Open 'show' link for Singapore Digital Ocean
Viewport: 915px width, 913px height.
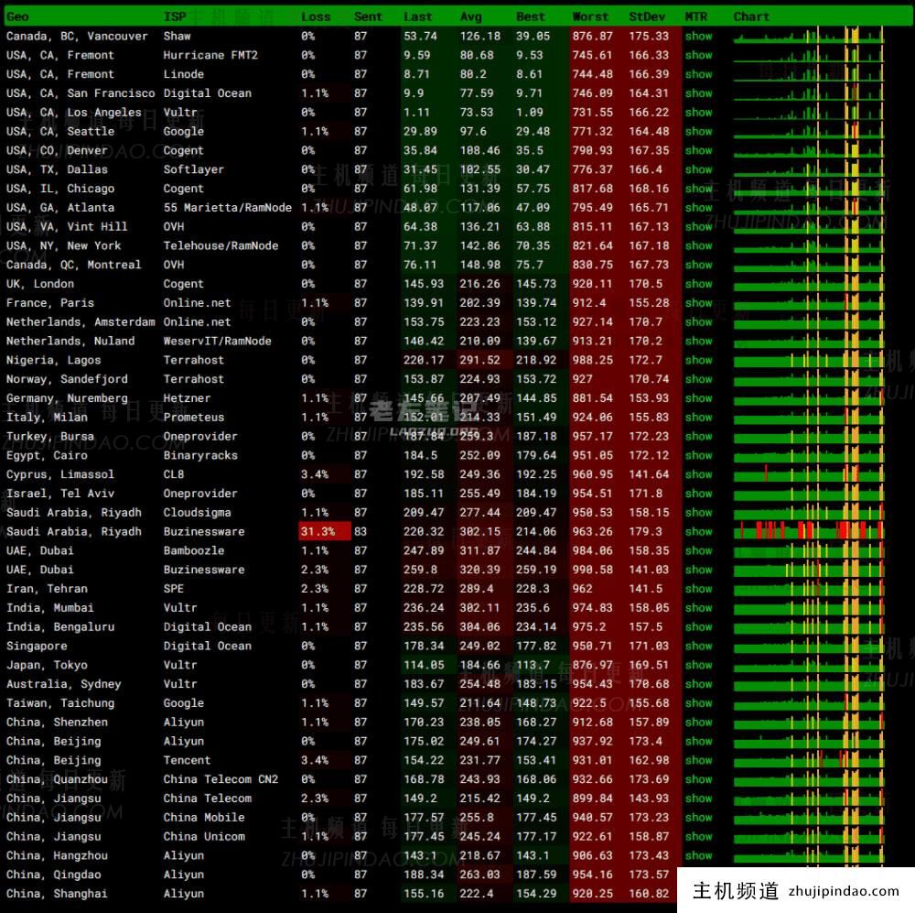[x=698, y=646]
